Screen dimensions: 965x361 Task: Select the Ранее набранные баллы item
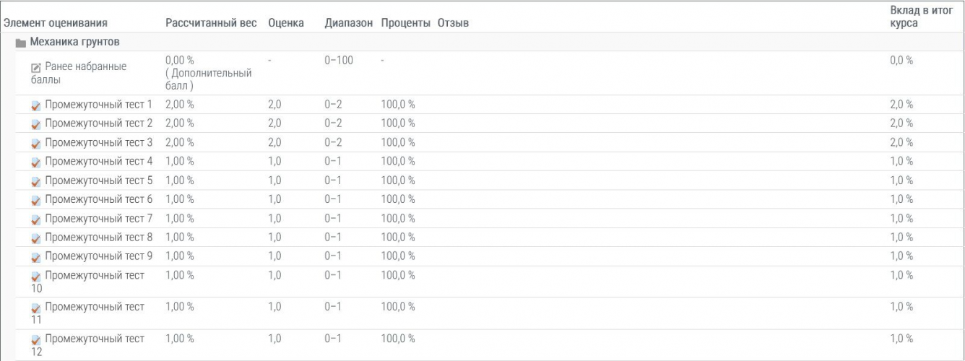(85, 66)
